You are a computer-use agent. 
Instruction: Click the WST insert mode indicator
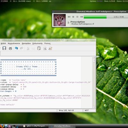click(87, 110)
